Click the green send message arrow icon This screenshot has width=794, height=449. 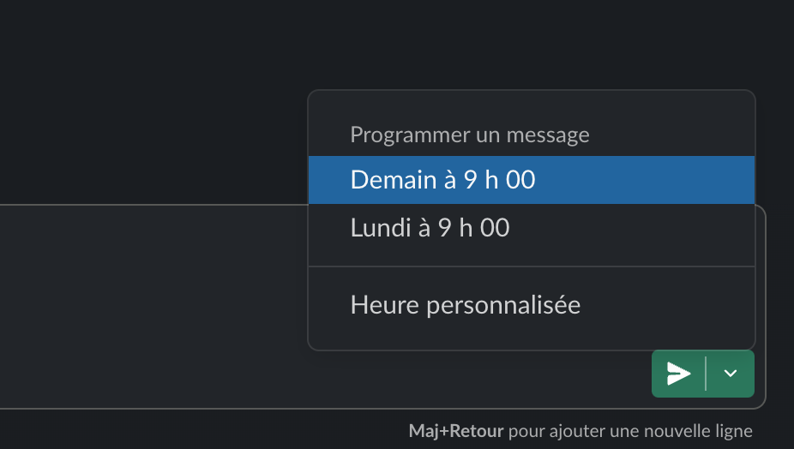(678, 374)
